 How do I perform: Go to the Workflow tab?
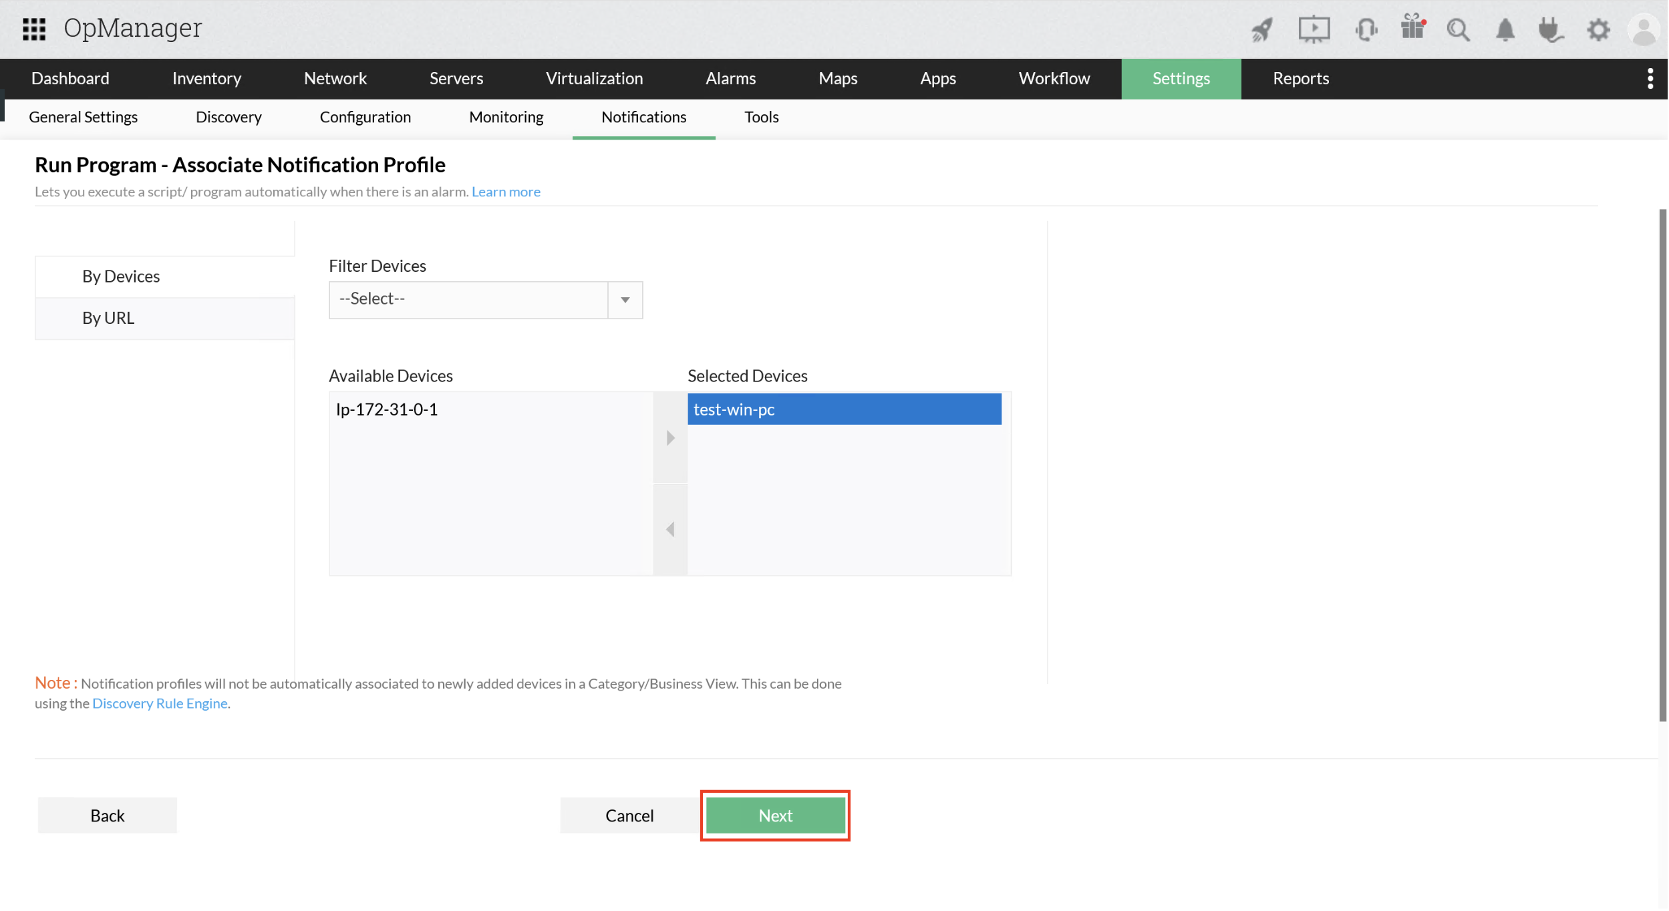click(x=1054, y=79)
